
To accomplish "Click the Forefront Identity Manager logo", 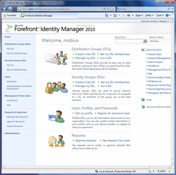I will (50, 28).
